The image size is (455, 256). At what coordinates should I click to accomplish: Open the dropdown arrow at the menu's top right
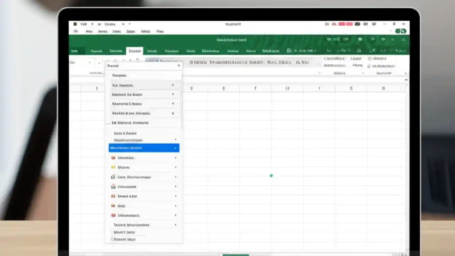(x=179, y=66)
